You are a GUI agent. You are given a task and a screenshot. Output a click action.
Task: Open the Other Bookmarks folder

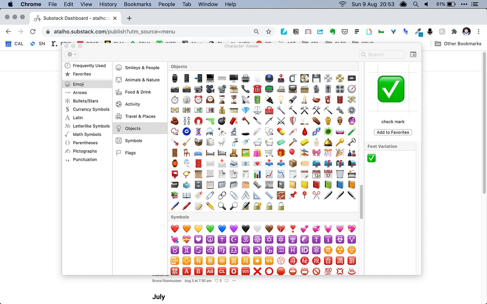[458, 43]
